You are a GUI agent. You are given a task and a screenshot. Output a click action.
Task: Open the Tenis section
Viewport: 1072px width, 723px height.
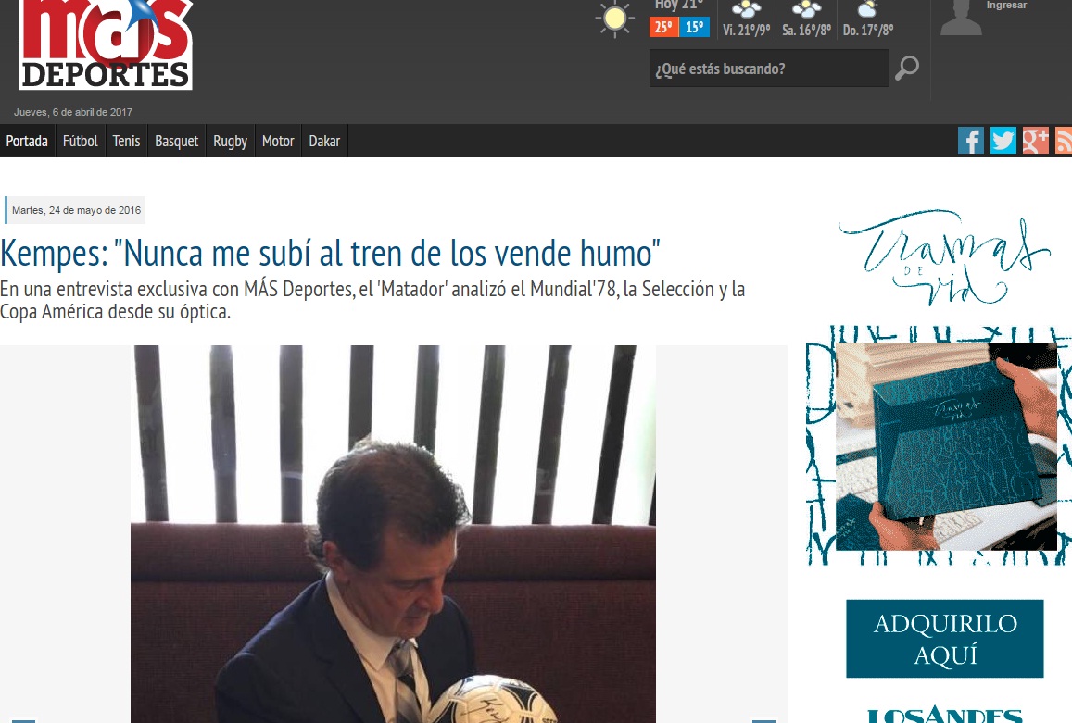pyautogui.click(x=127, y=142)
